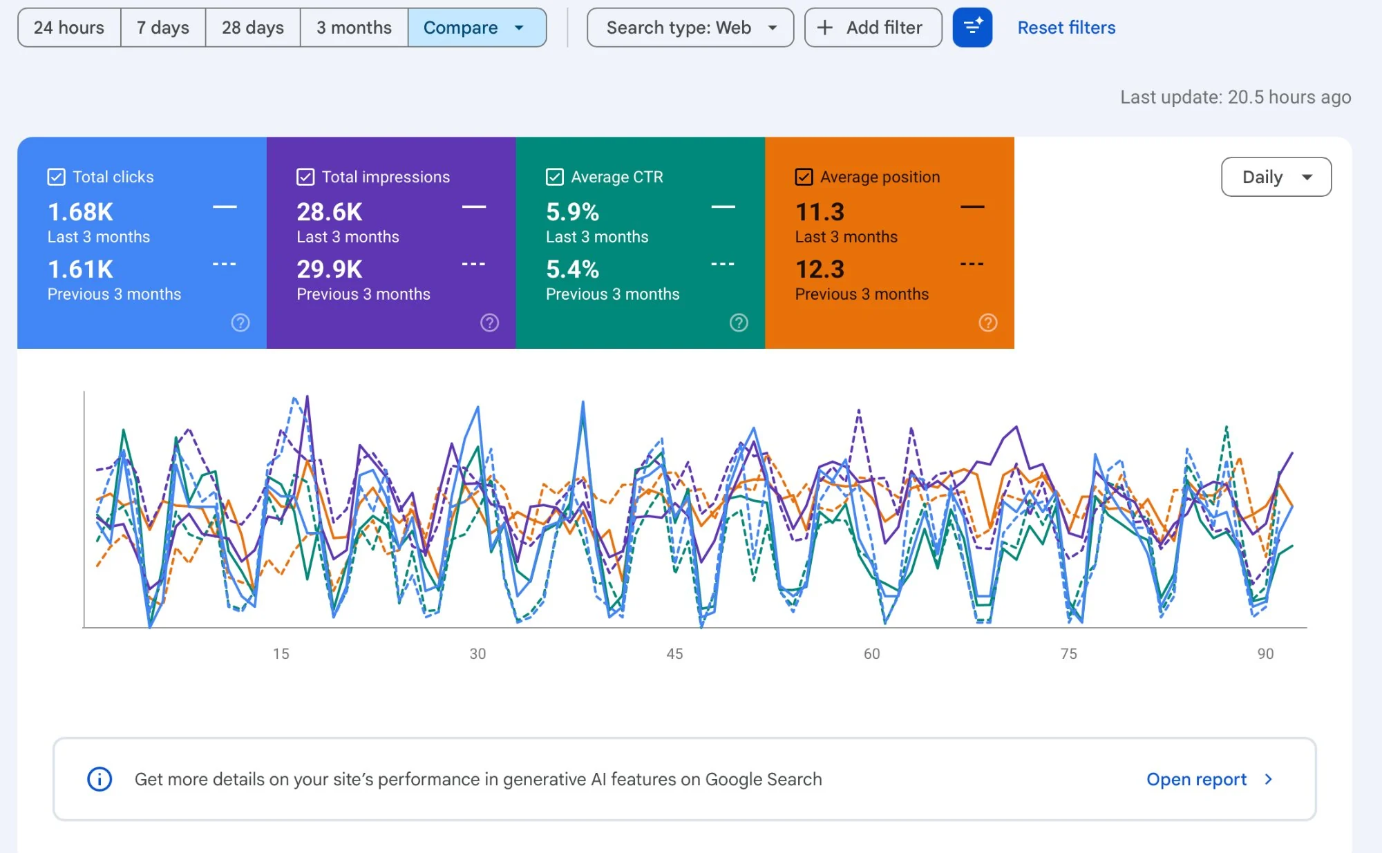Click the 5.9% average CTR value
1382x853 pixels.
[572, 211]
